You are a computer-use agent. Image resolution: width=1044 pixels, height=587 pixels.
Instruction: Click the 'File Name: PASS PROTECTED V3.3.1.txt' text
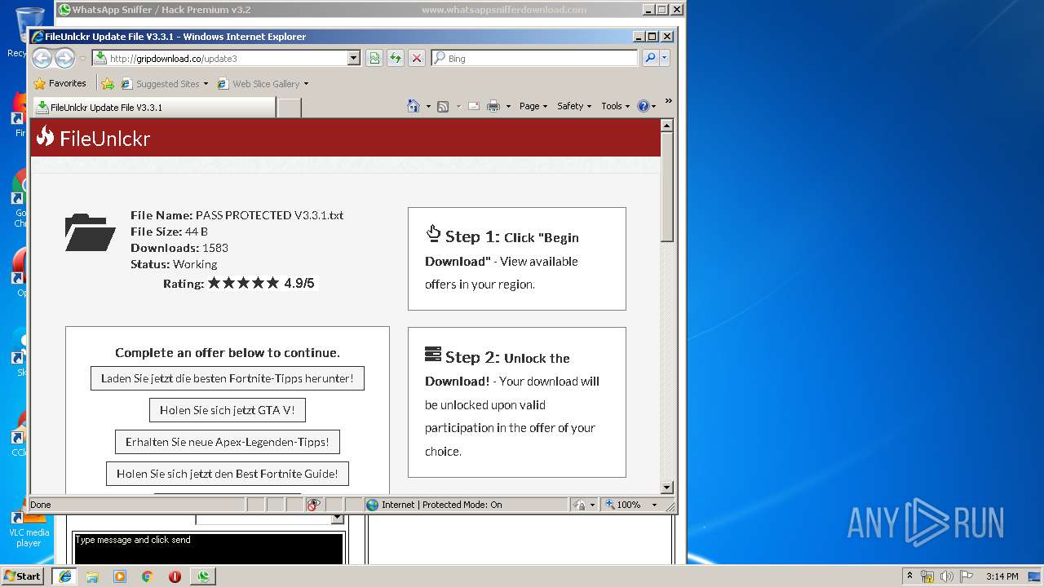(x=237, y=215)
